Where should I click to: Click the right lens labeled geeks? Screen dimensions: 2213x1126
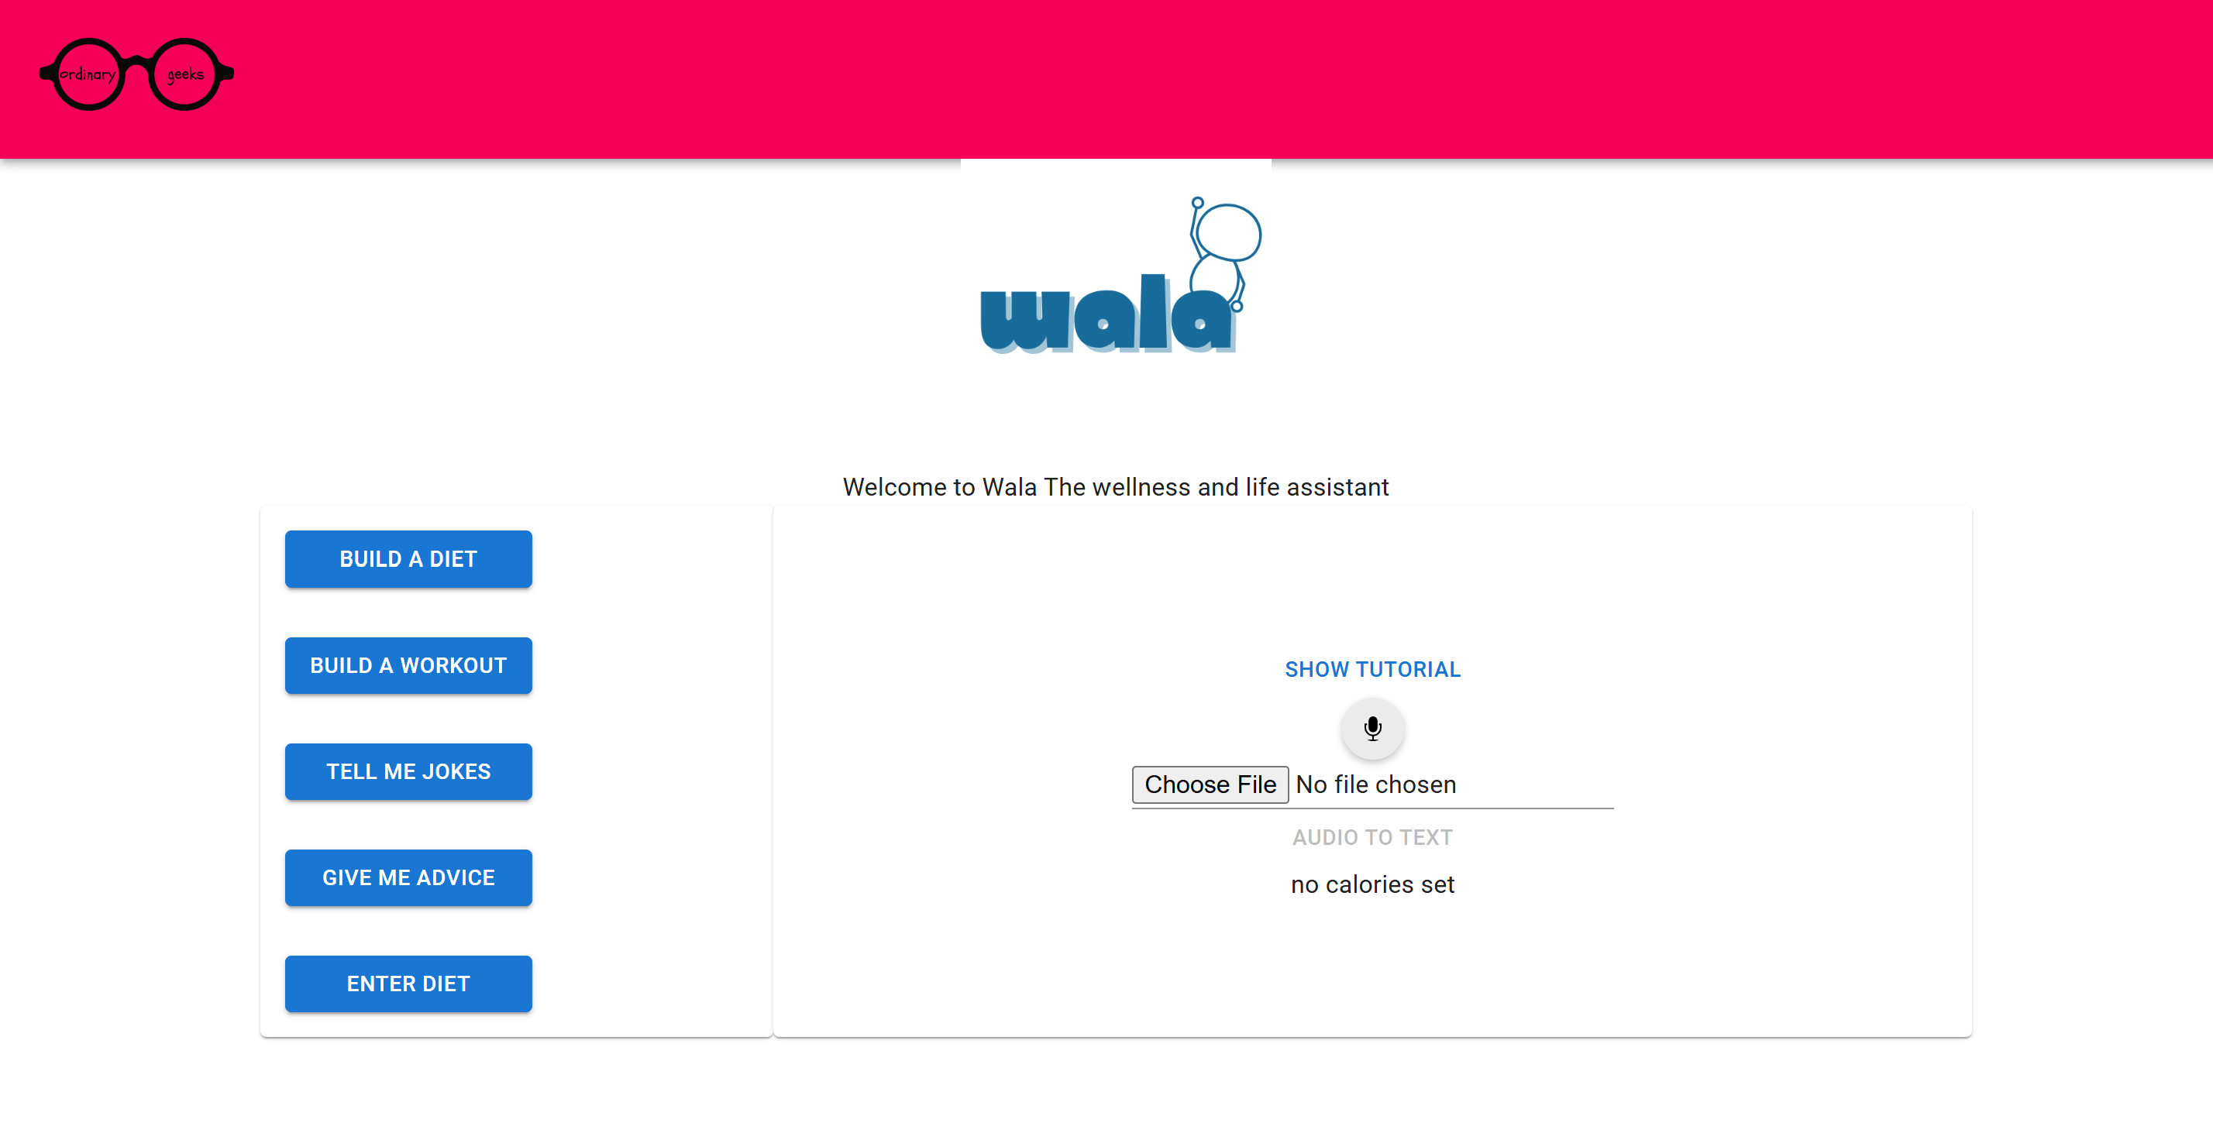184,74
